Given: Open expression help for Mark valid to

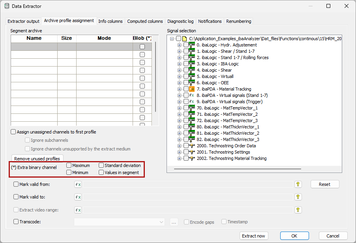Looking at the screenshot, I should (x=298, y=197).
